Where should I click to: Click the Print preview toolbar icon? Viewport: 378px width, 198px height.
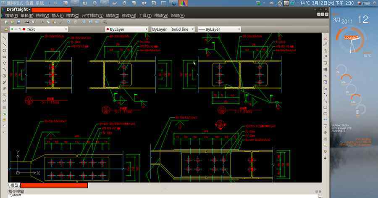33,22
